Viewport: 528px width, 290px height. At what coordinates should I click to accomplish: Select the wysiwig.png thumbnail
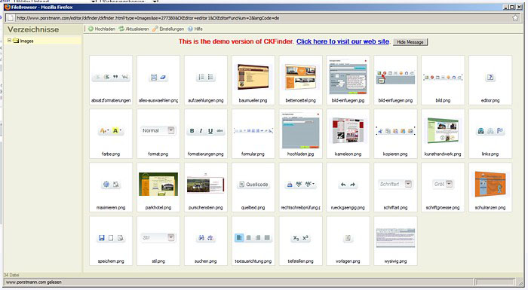[x=395, y=241]
